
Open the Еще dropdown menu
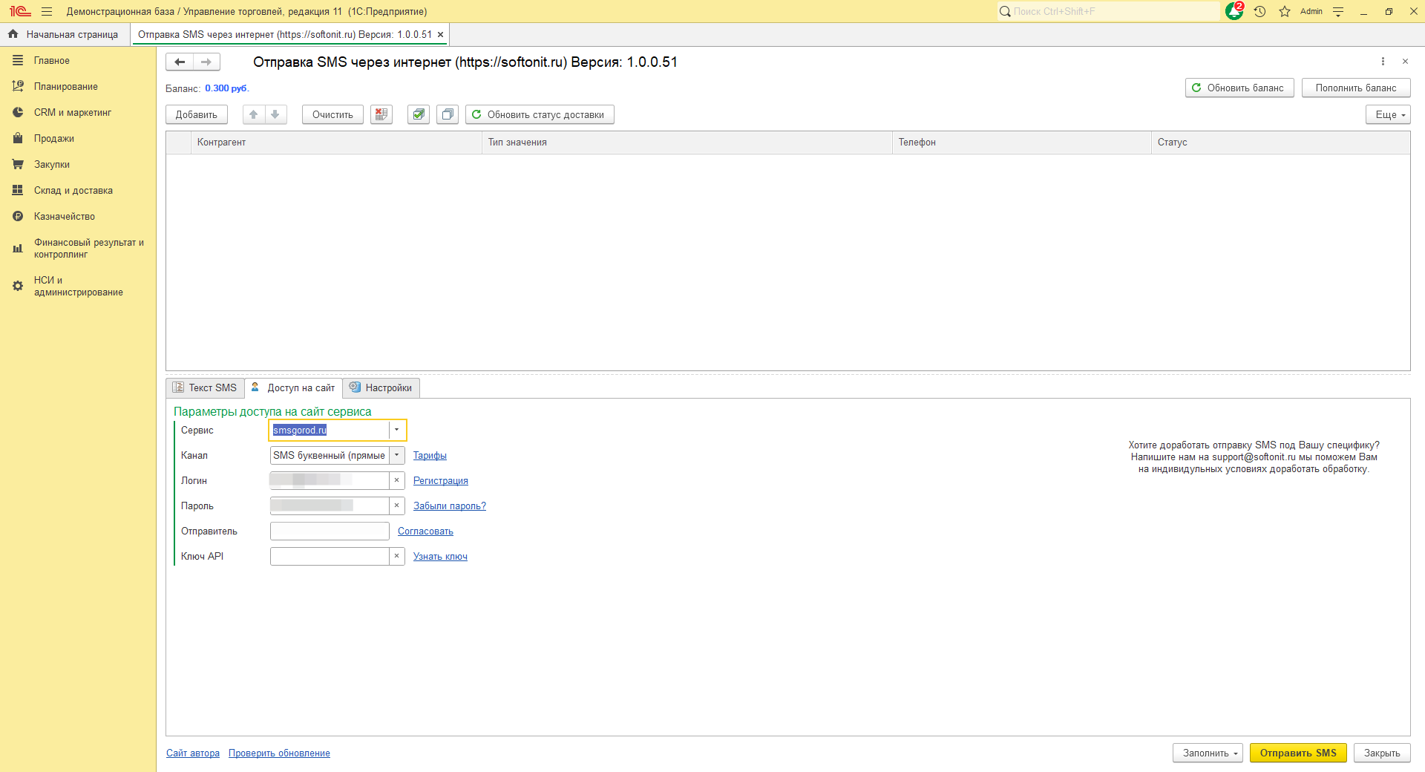tap(1387, 114)
